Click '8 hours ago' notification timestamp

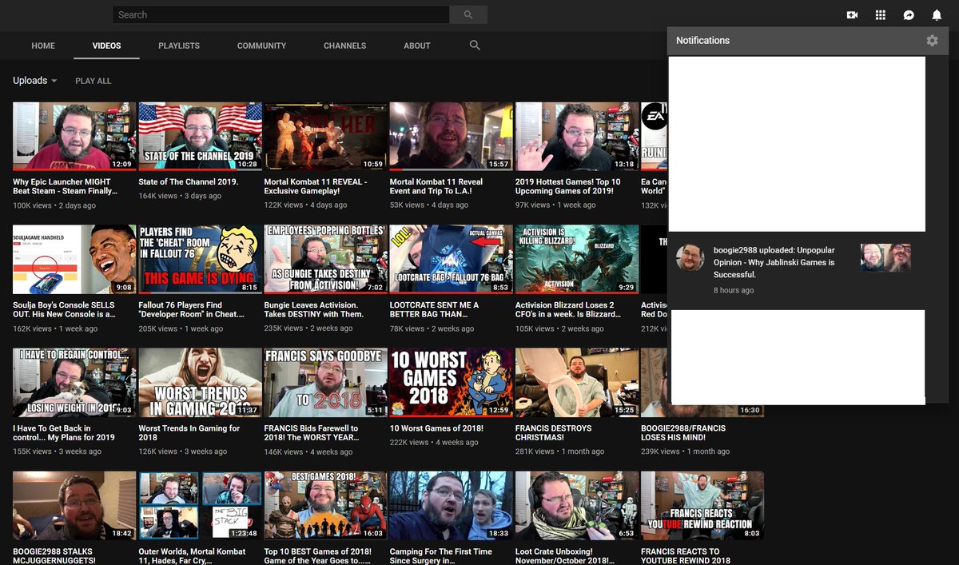click(734, 290)
